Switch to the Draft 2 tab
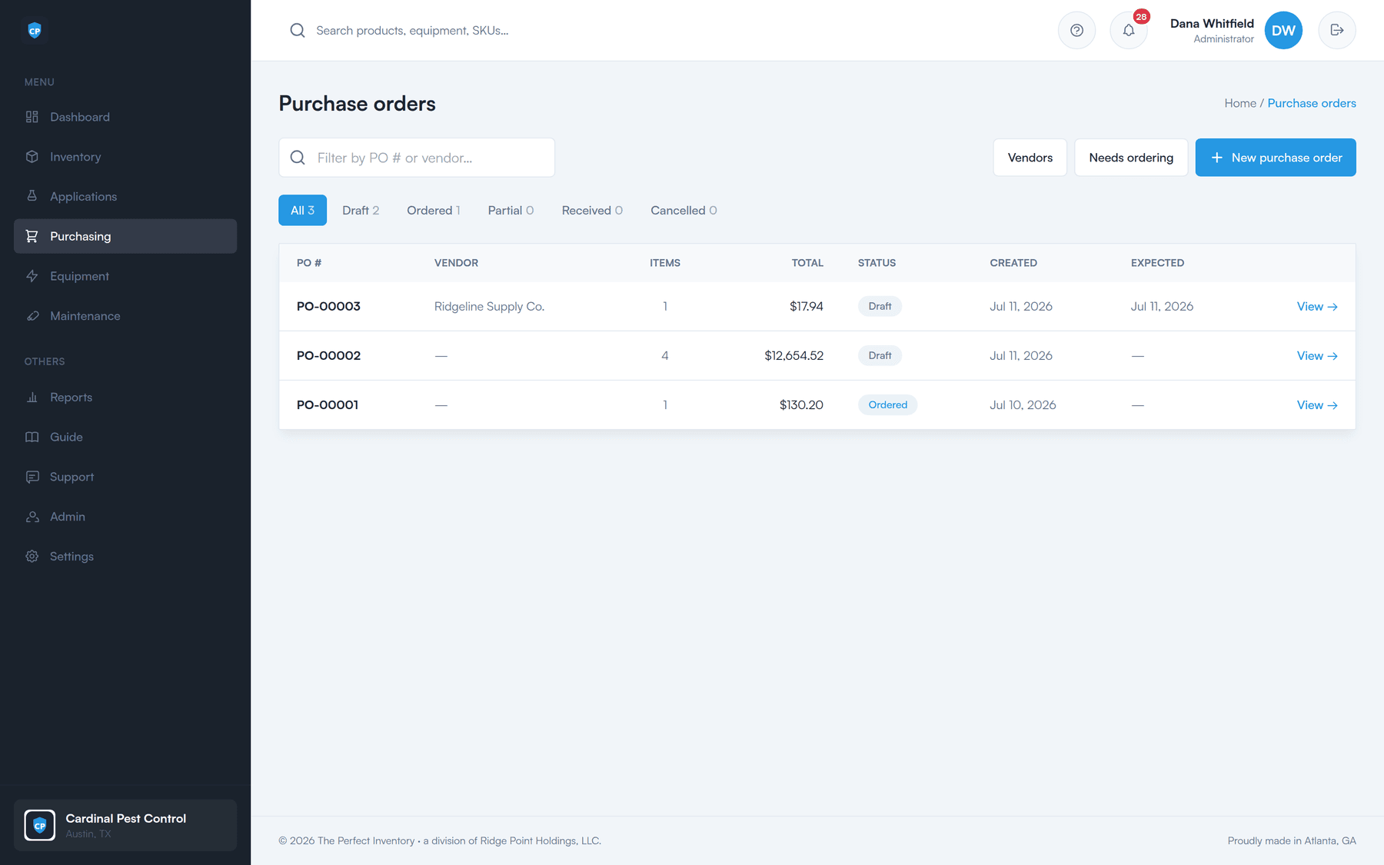Image resolution: width=1384 pixels, height=865 pixels. click(361, 211)
